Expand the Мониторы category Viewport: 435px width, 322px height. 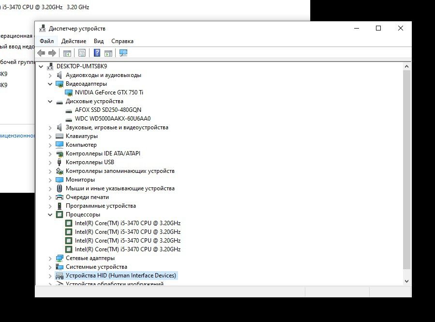click(50, 180)
